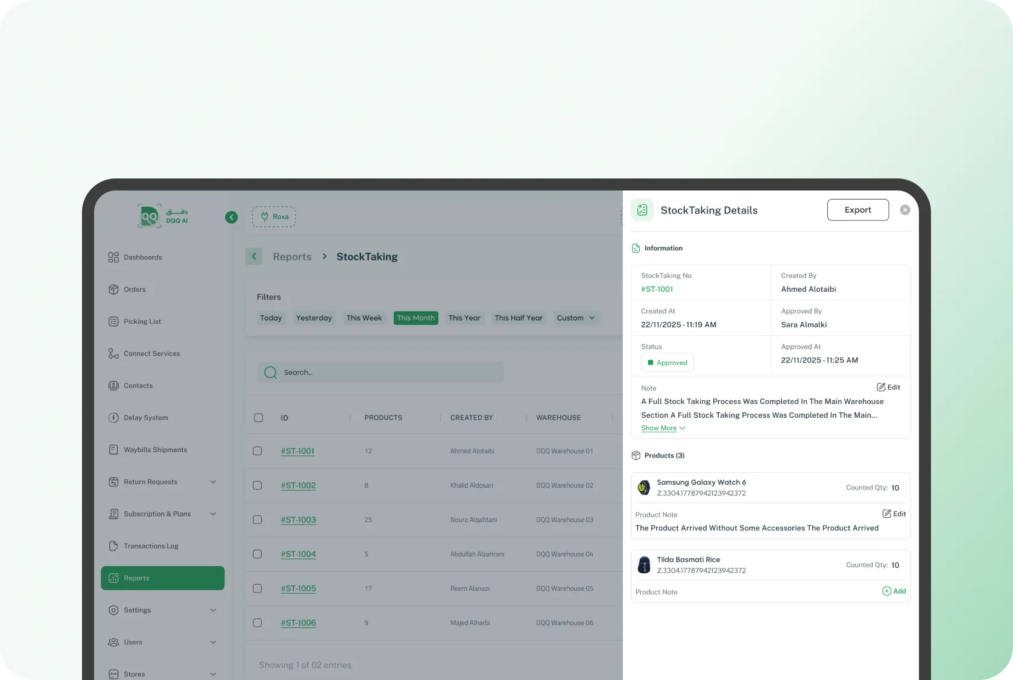Check the box for row #ST-1004
Viewport: 1013px width, 680px height.
(257, 554)
